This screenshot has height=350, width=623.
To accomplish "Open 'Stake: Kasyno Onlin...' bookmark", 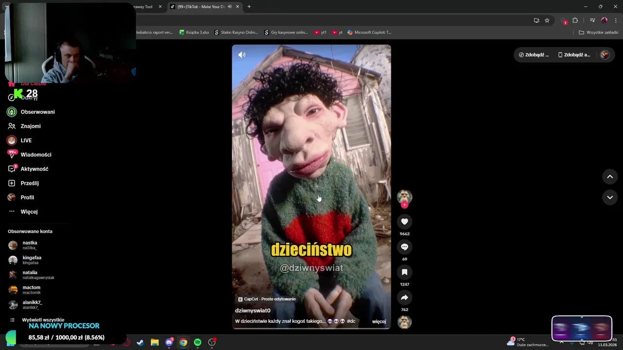I will (x=236, y=33).
